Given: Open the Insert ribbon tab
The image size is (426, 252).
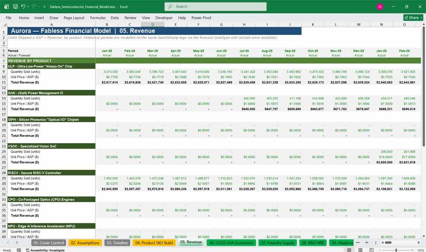Looking at the screenshot, I should tap(39, 17).
